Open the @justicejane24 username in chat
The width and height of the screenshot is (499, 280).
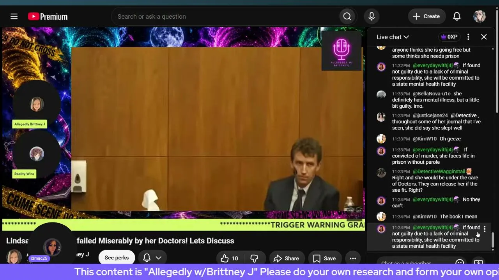[x=430, y=115]
